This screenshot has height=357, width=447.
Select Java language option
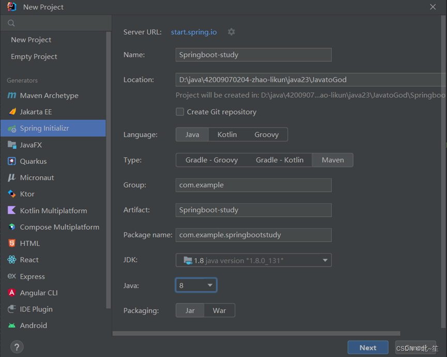point(192,134)
